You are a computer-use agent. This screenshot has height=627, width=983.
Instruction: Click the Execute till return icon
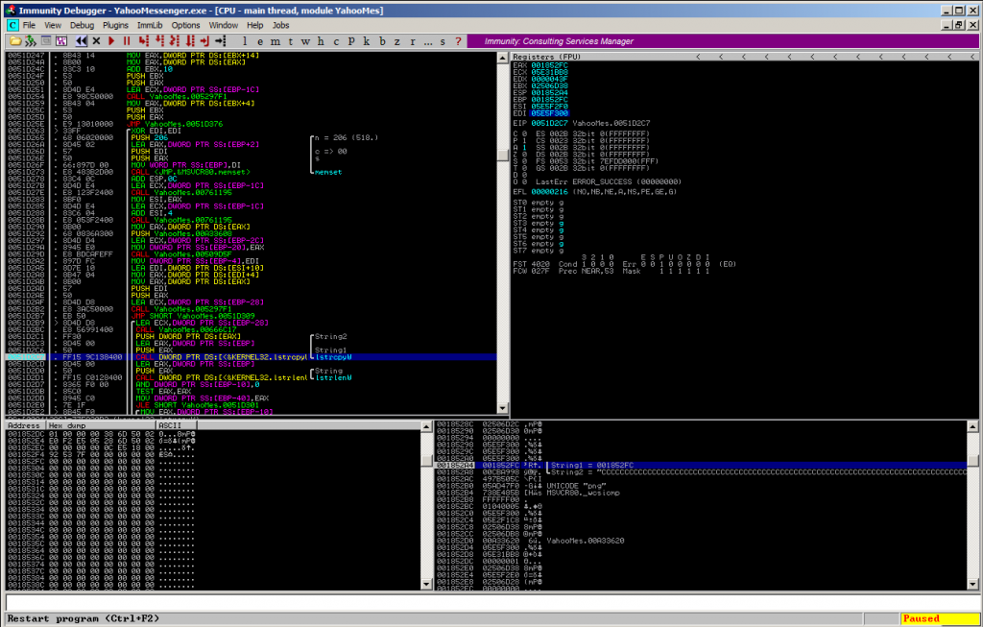[x=204, y=41]
